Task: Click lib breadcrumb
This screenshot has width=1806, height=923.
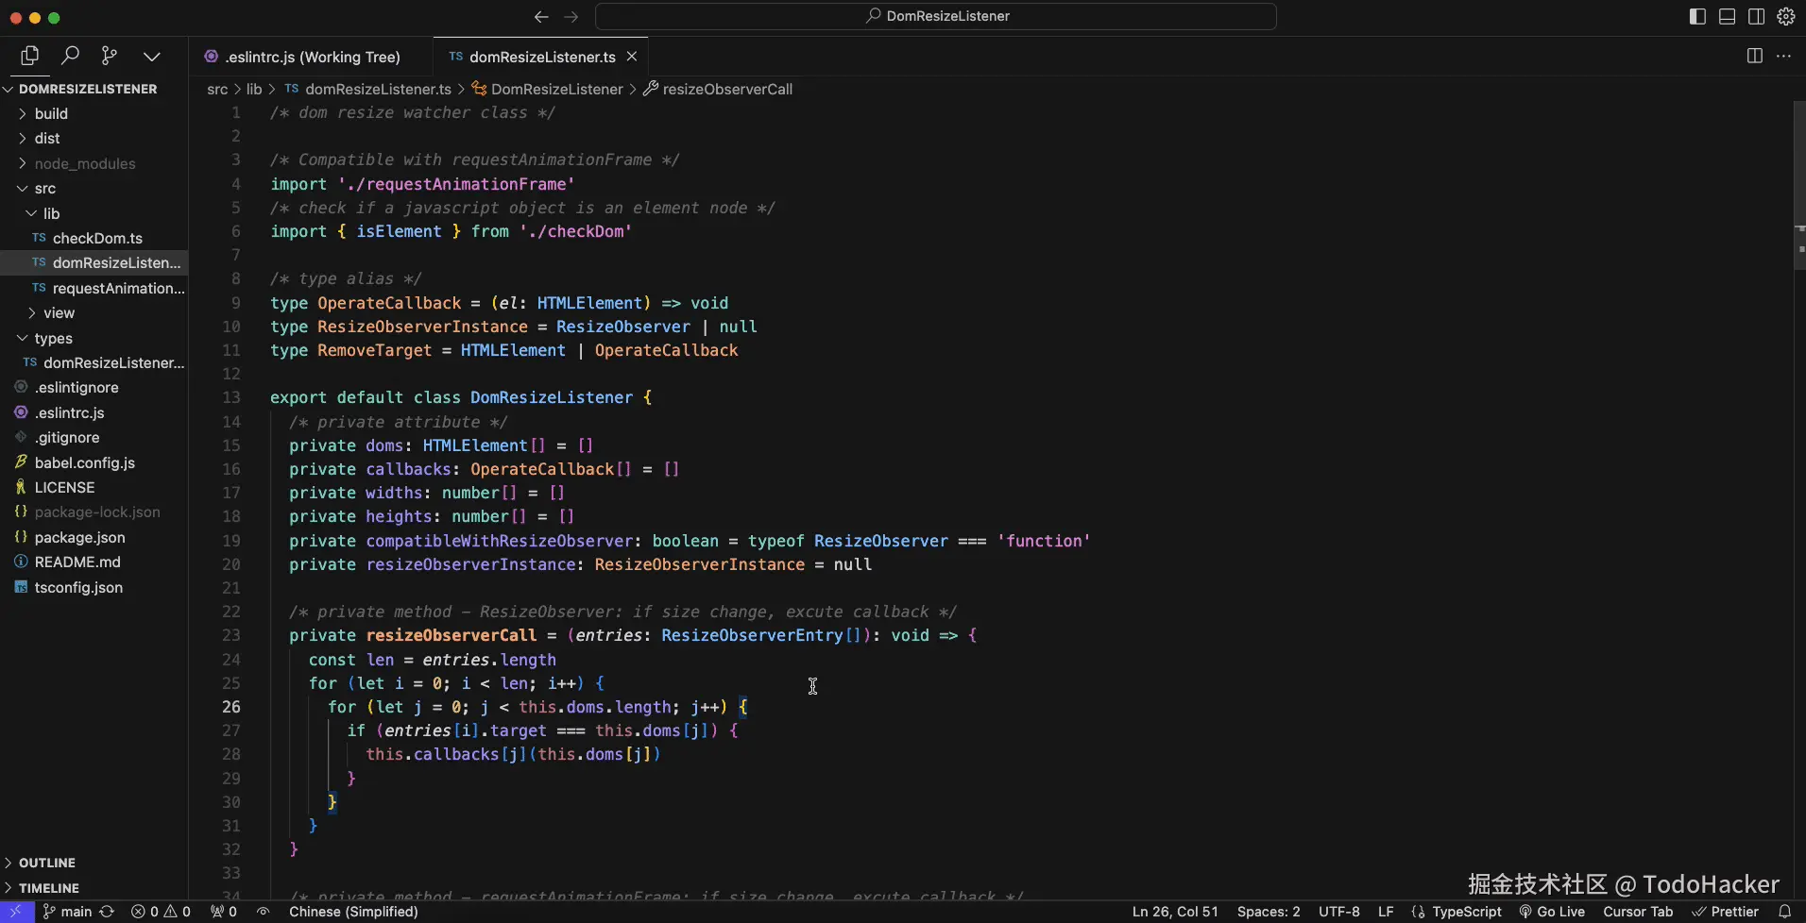Action: click(x=254, y=89)
